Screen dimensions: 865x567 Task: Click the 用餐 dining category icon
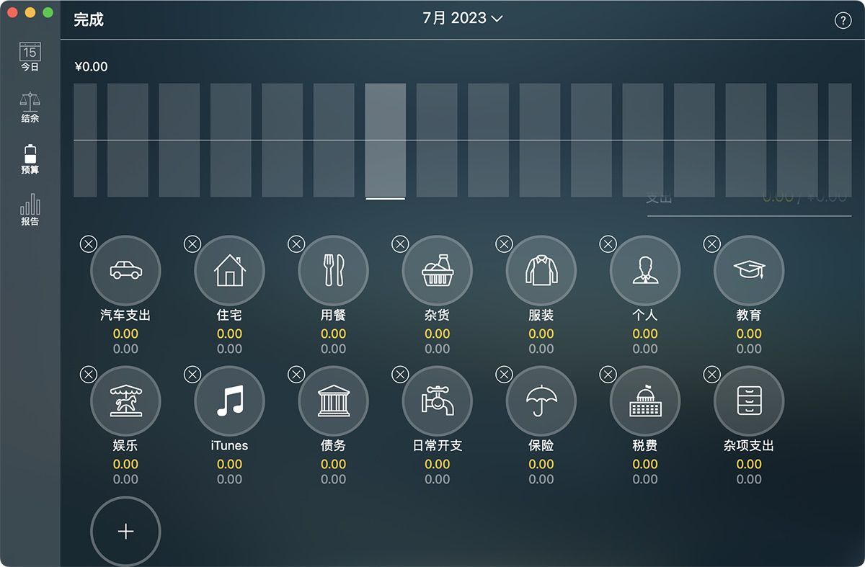(x=333, y=270)
